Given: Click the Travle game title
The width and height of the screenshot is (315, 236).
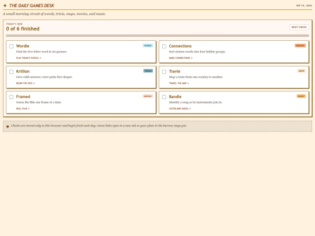Looking at the screenshot, I should click(x=174, y=71).
